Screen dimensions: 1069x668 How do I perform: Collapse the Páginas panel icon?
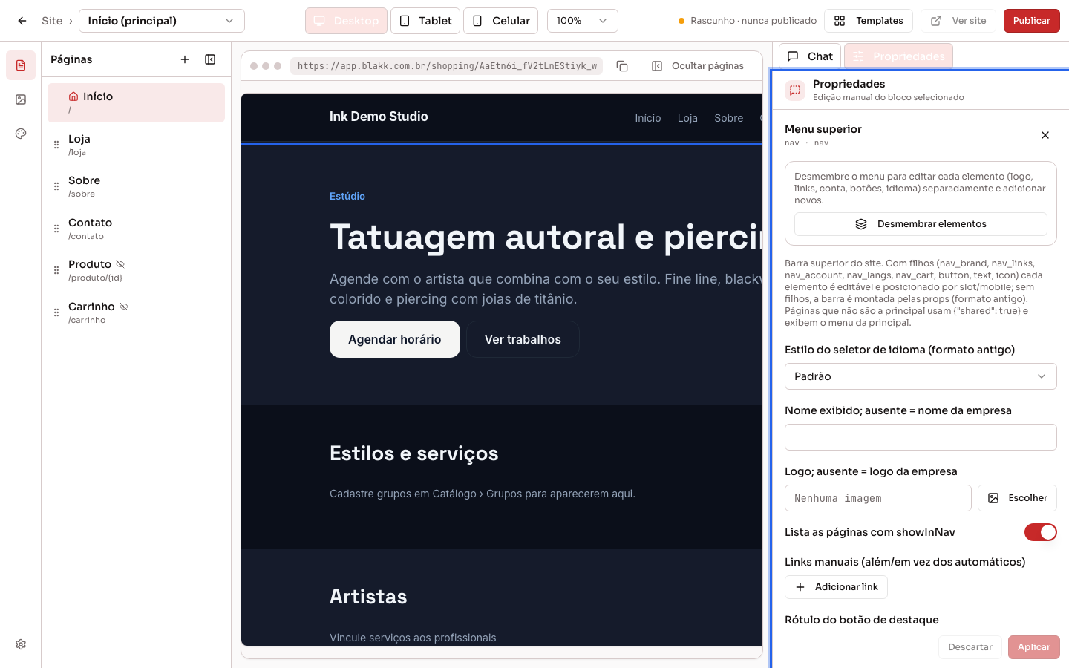click(210, 59)
